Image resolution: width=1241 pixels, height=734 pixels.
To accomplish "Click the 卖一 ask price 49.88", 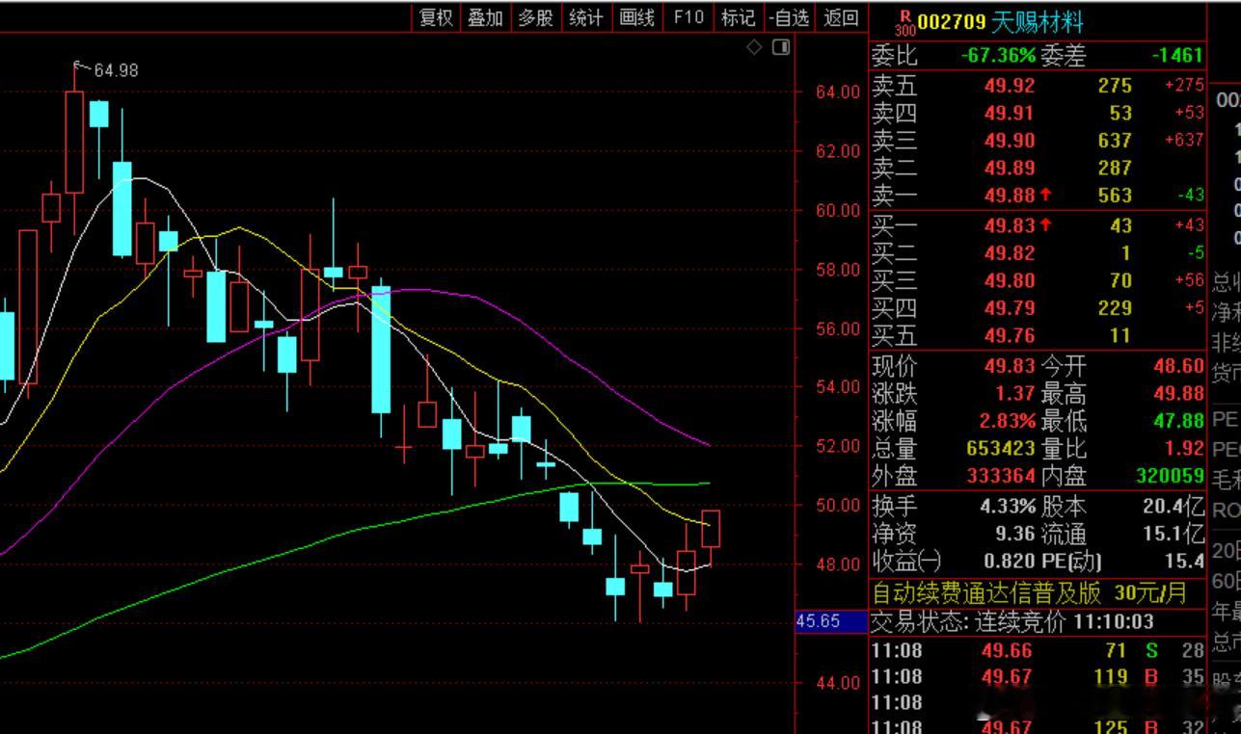I will click(x=1010, y=195).
